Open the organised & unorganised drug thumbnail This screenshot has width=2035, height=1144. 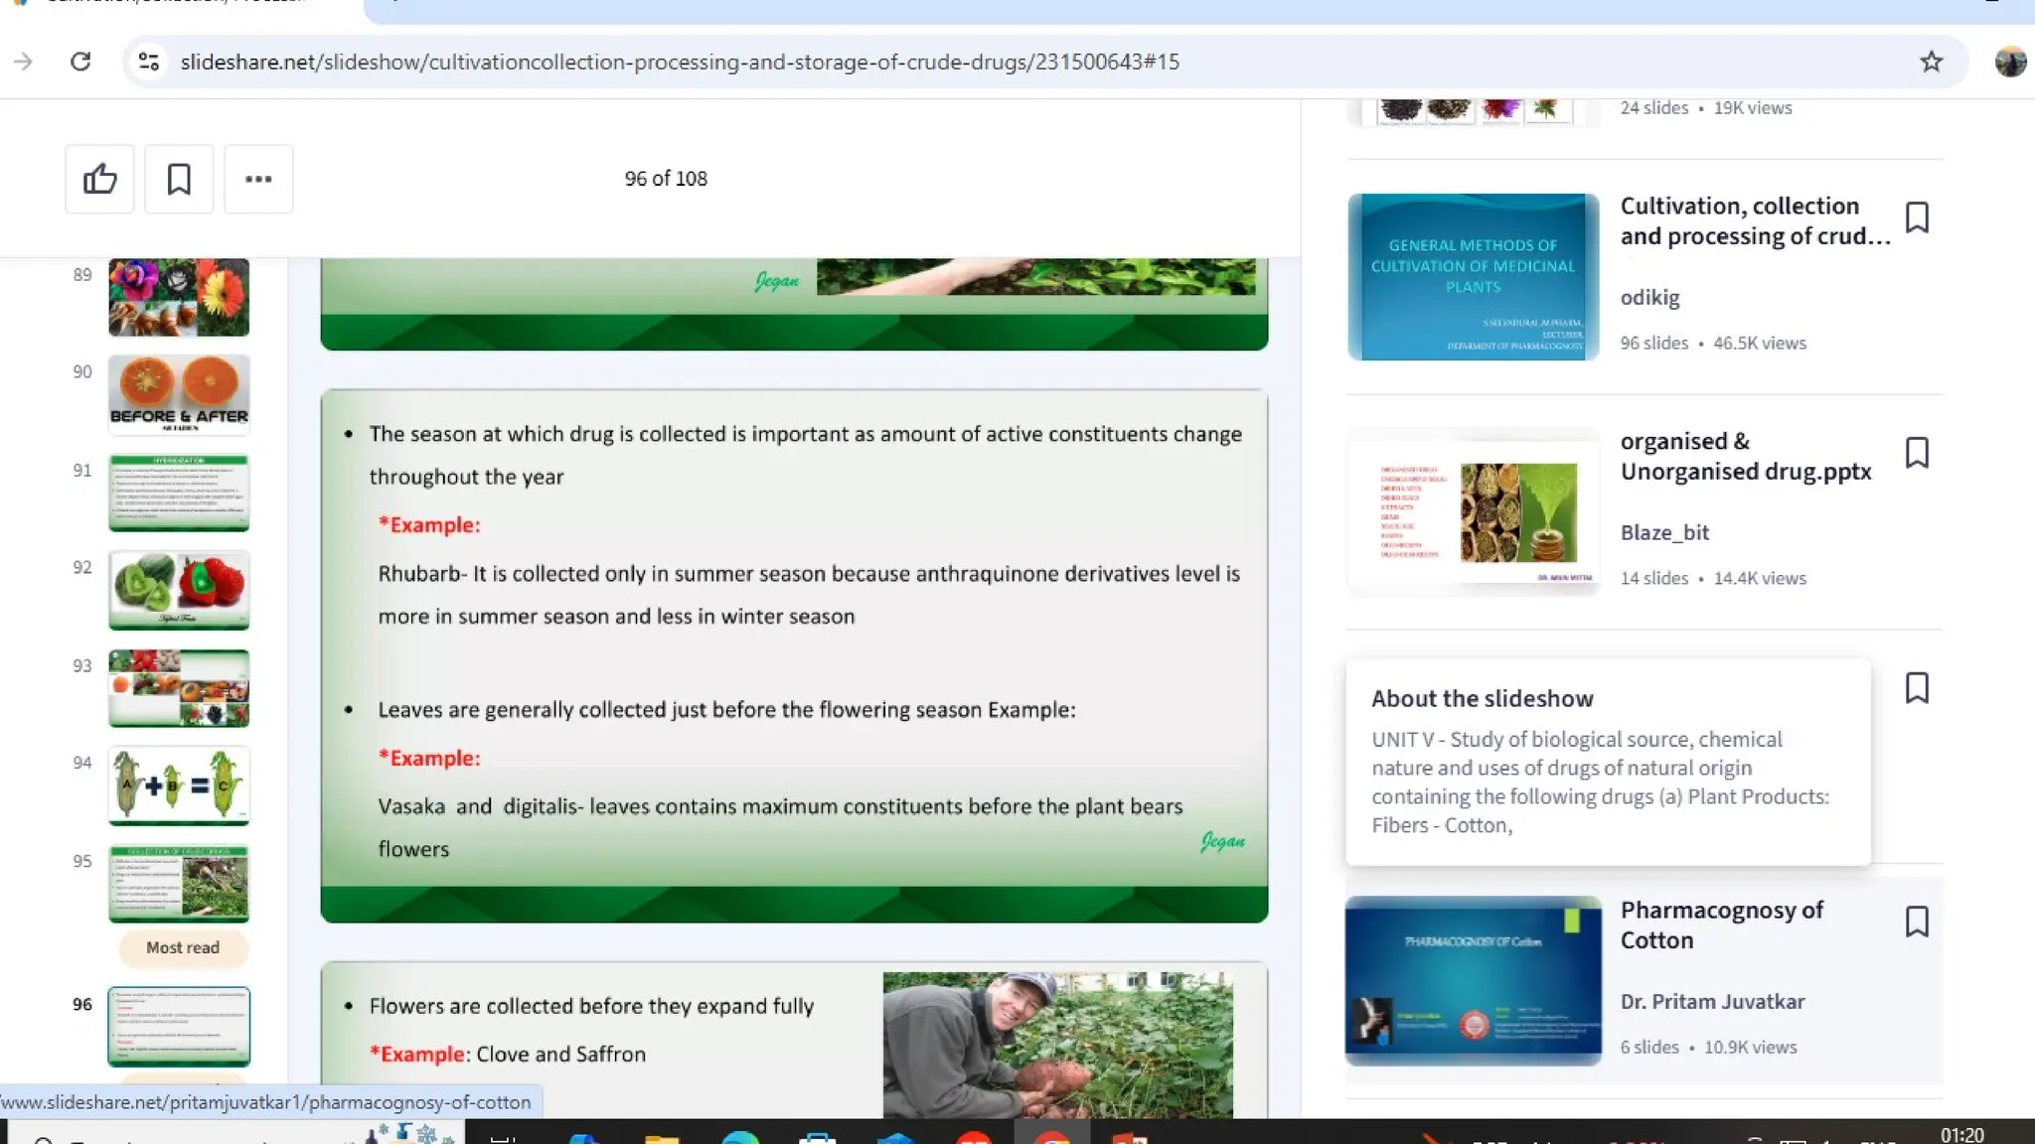[1474, 512]
